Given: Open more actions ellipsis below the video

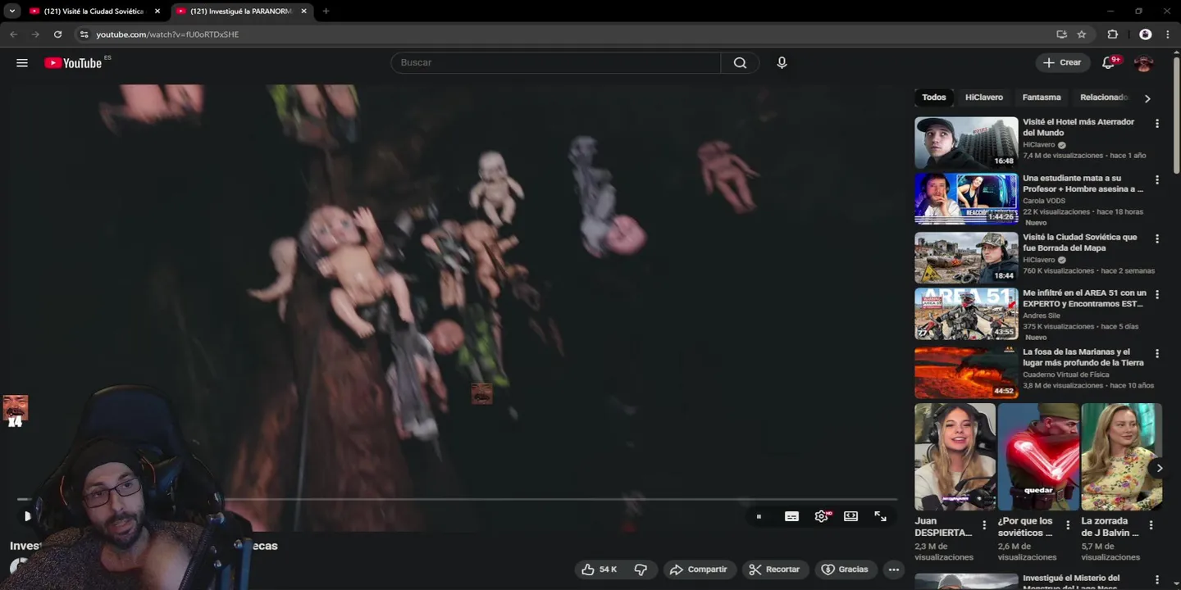Looking at the screenshot, I should click(x=894, y=570).
